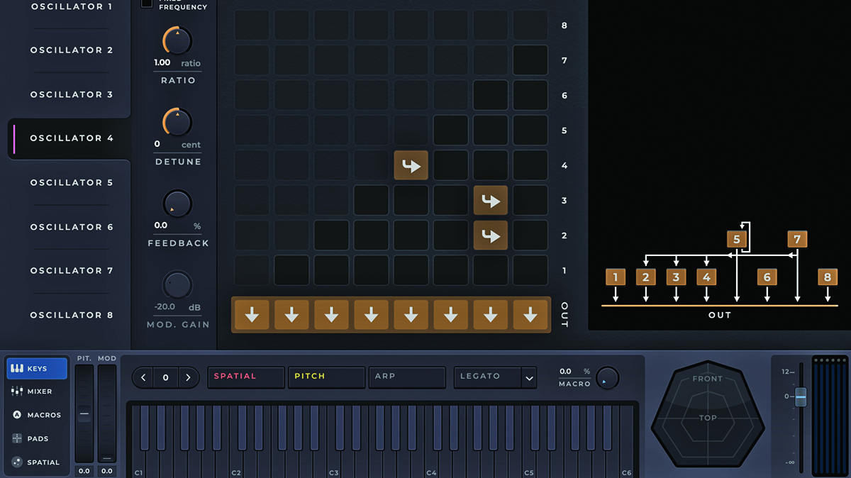Click the Legato mode field text
851x478 pixels.
480,376
